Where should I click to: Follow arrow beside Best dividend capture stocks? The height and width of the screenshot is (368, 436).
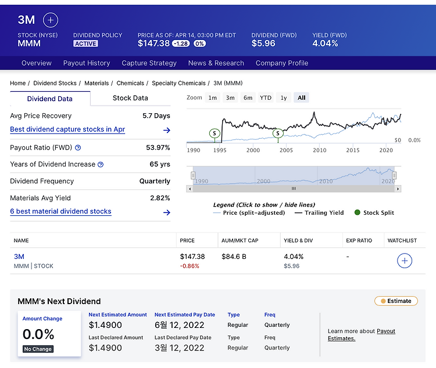167,130
